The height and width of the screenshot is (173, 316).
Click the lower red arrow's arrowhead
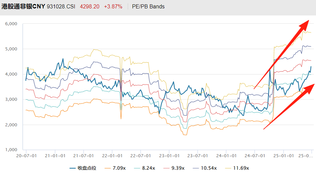310,88
